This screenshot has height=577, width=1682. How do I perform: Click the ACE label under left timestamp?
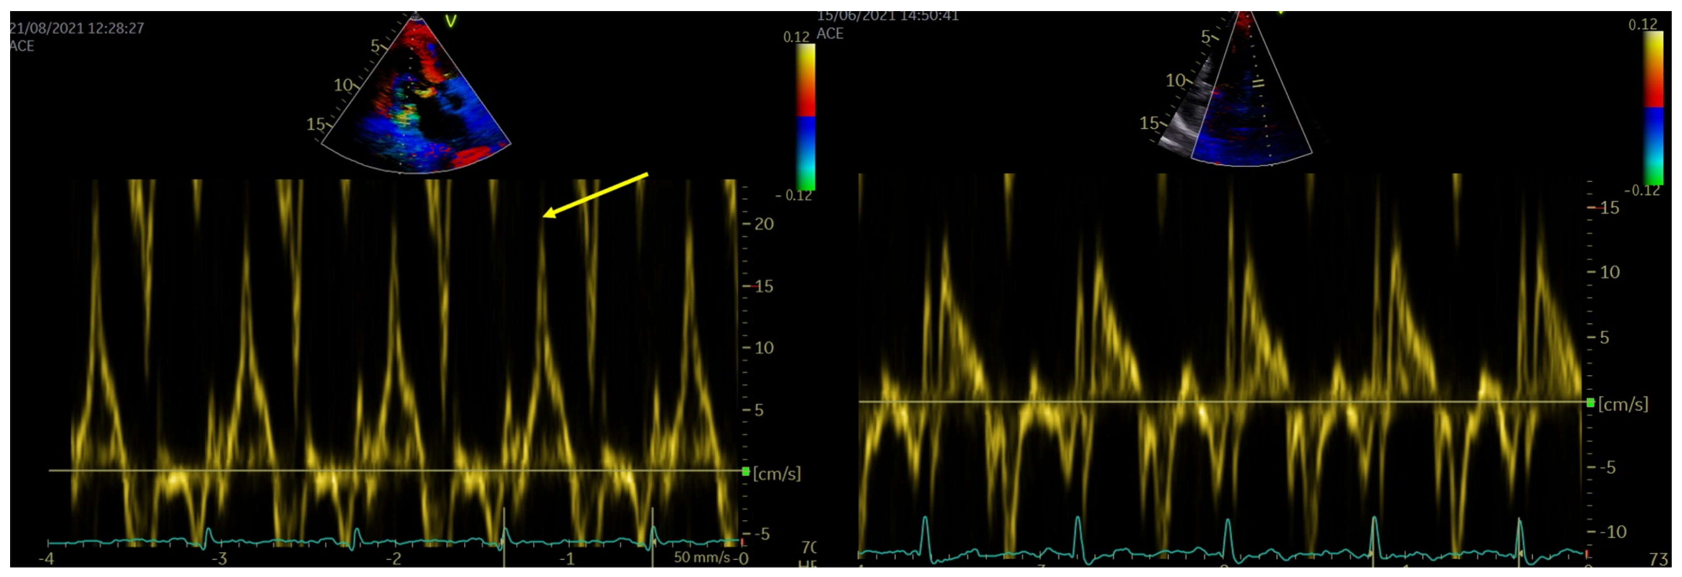(x=21, y=46)
